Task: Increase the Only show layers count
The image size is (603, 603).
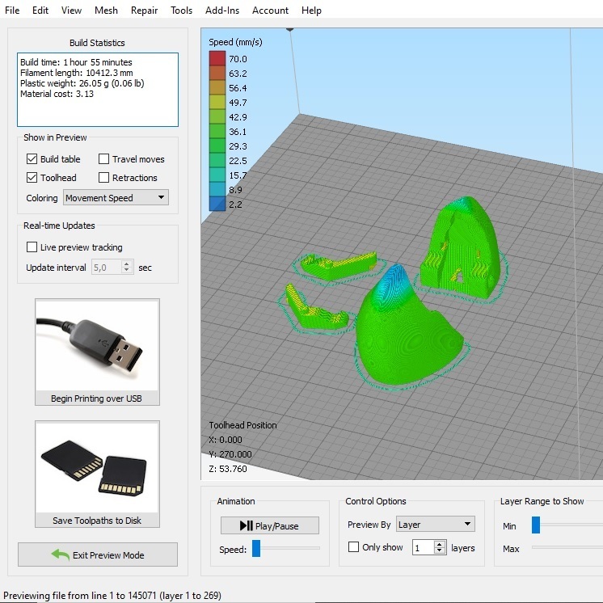Action: pos(440,544)
